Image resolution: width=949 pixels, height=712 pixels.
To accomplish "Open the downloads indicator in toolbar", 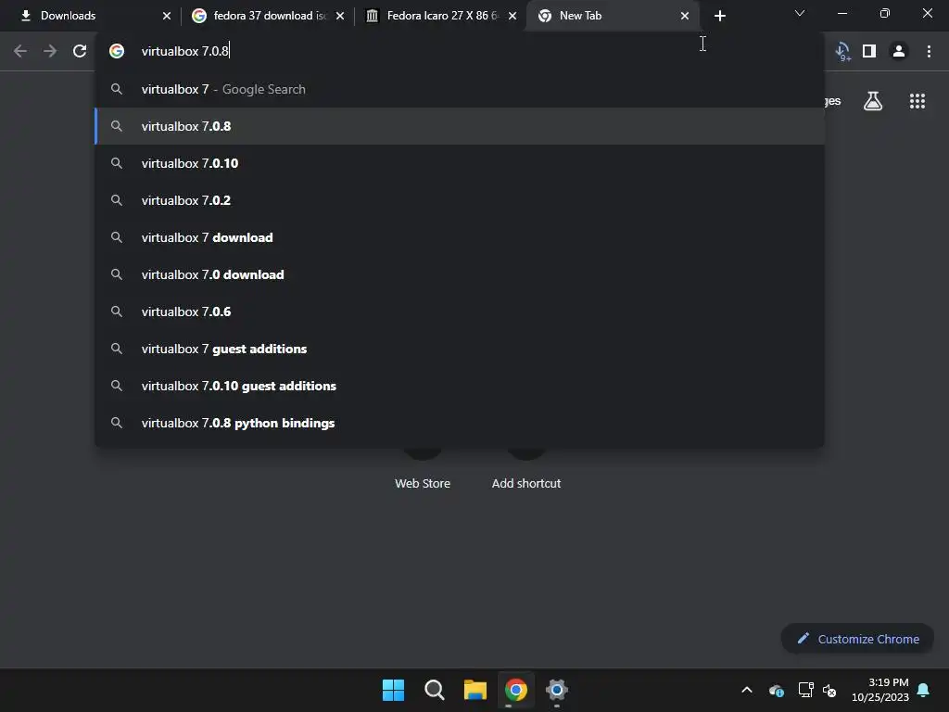I will coord(842,52).
